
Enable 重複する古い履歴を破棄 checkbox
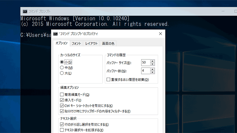tap(109, 79)
